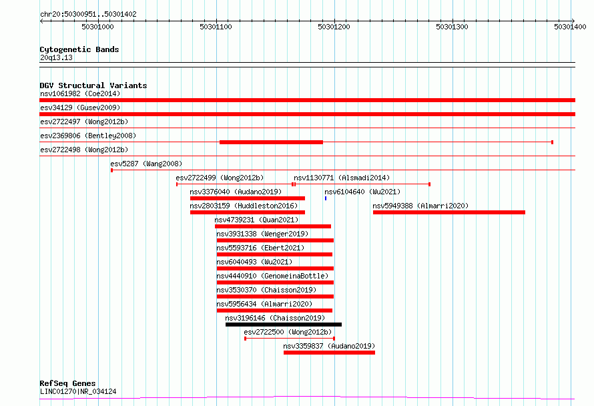Click the thick esv2369806 red segment
The height and width of the screenshot is (406, 594).
[x=271, y=142]
